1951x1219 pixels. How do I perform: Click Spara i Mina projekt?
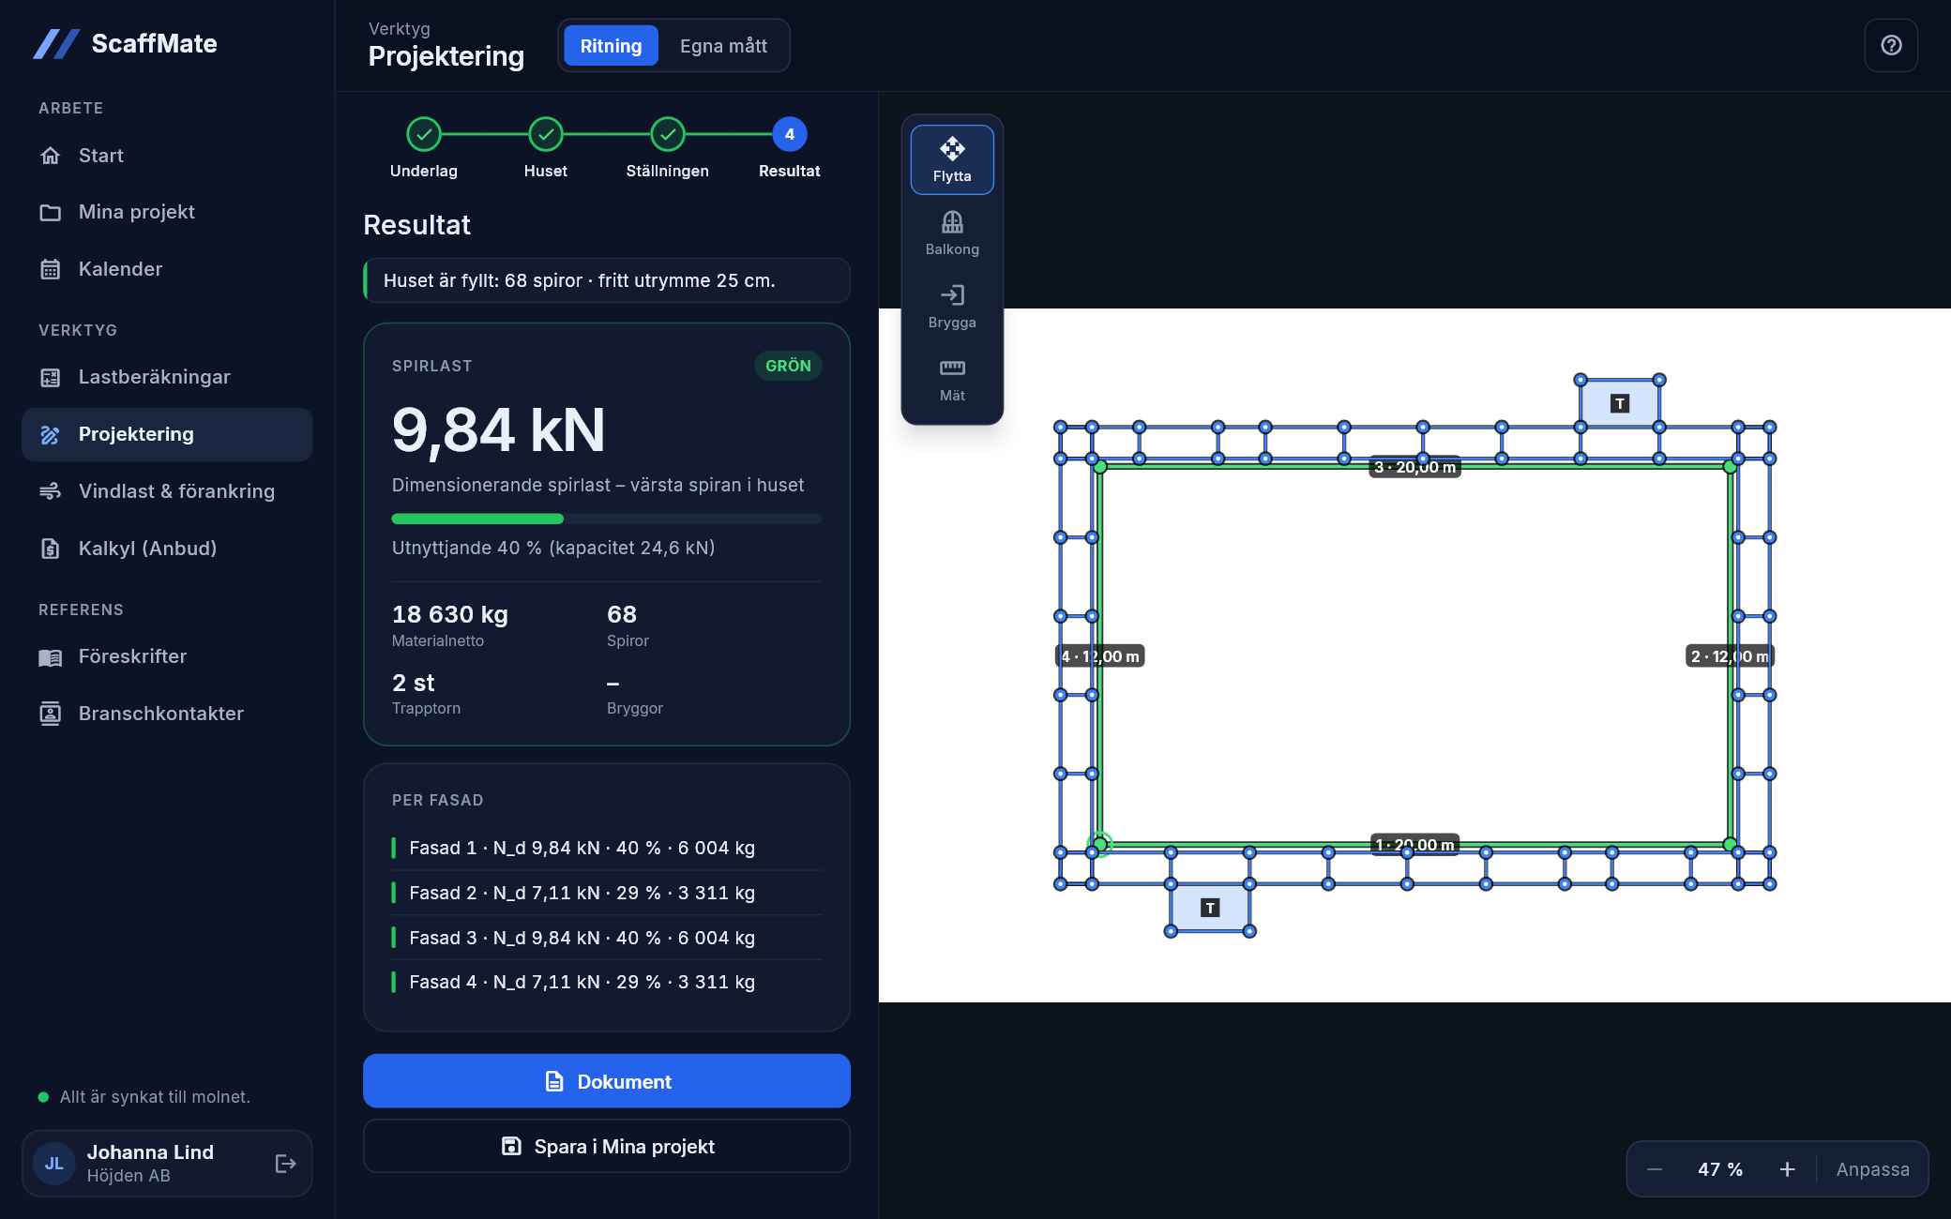[607, 1146]
